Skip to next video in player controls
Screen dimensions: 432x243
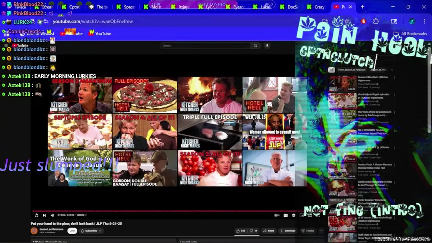coord(44,215)
